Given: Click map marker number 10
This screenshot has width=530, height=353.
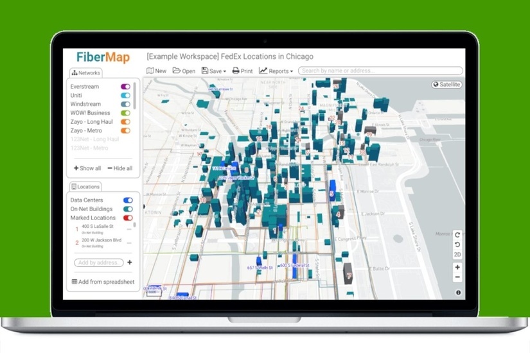Looking at the screenshot, I should [203, 200].
